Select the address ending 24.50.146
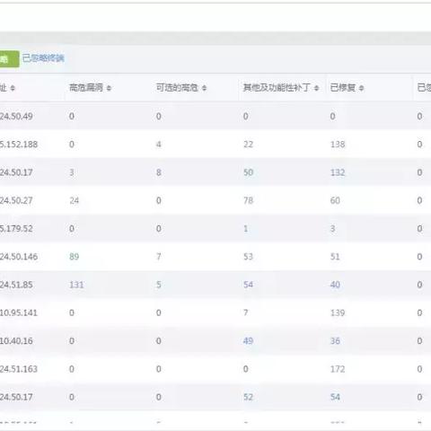 (19, 257)
